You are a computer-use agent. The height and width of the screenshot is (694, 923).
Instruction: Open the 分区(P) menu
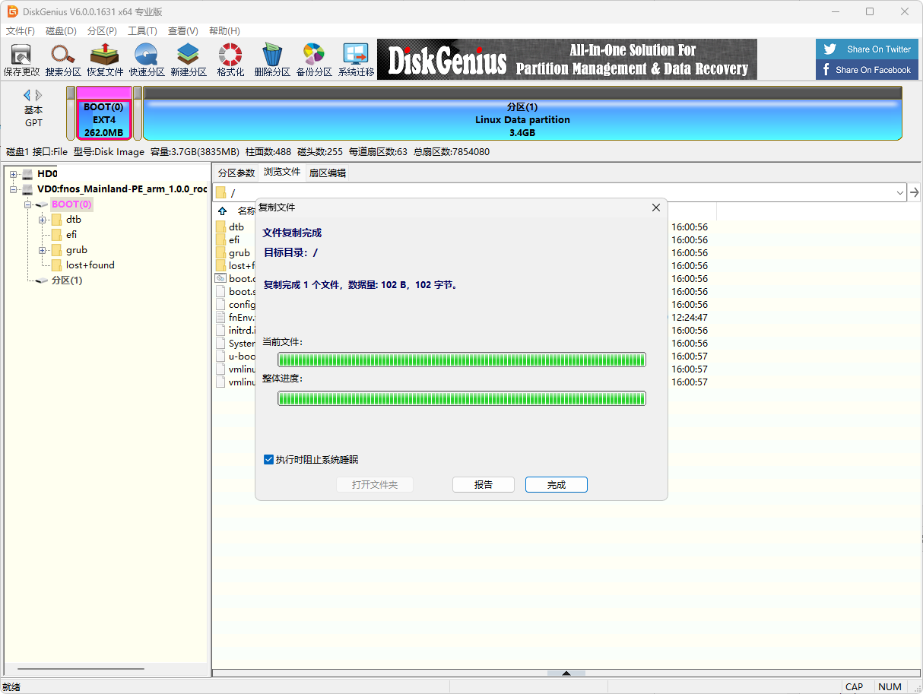102,31
